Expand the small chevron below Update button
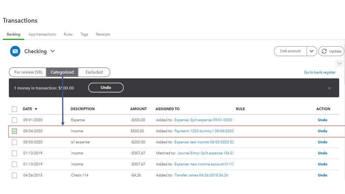The image size is (345, 194). tap(339, 64)
